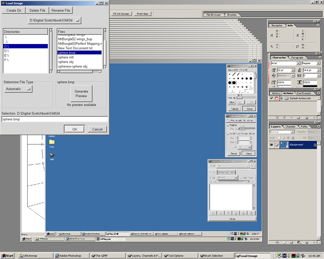Viewport: 324px width, 259px height.
Task: Open the 12 pt font size dropdown
Action: pyautogui.click(x=293, y=70)
